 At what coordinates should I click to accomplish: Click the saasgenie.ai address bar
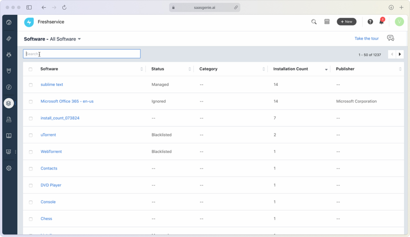pyautogui.click(x=204, y=7)
